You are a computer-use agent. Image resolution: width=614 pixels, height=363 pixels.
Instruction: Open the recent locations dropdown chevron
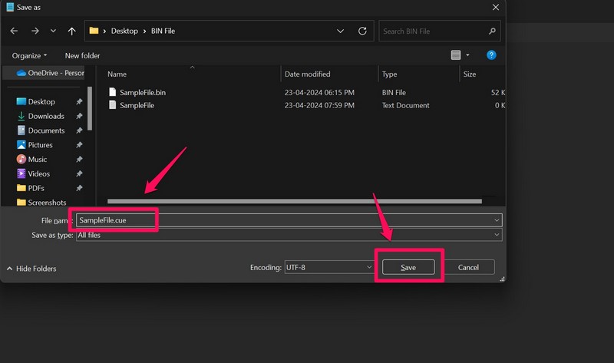[x=53, y=31]
